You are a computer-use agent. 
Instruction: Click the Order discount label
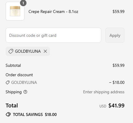pyautogui.click(x=19, y=75)
